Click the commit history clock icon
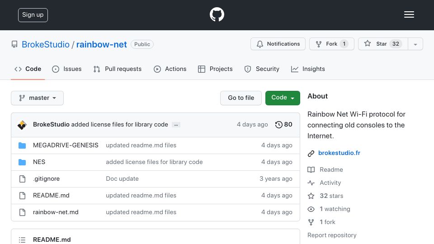434x244 pixels. (278, 125)
